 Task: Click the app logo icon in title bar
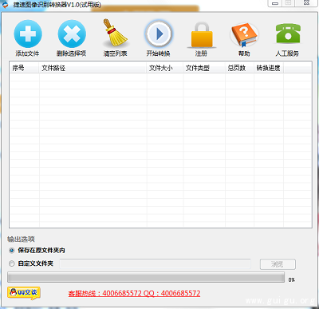(5, 5)
